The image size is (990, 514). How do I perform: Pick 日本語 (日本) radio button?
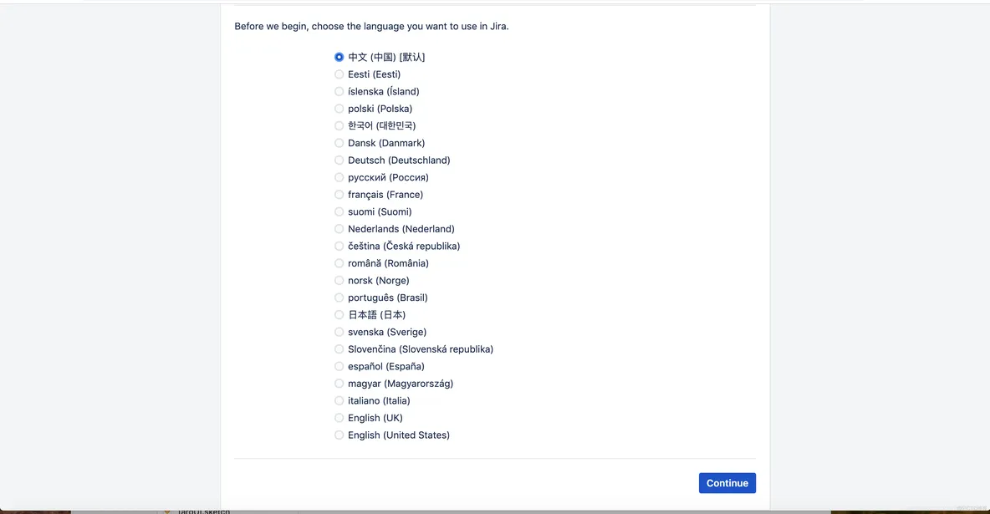(x=339, y=314)
